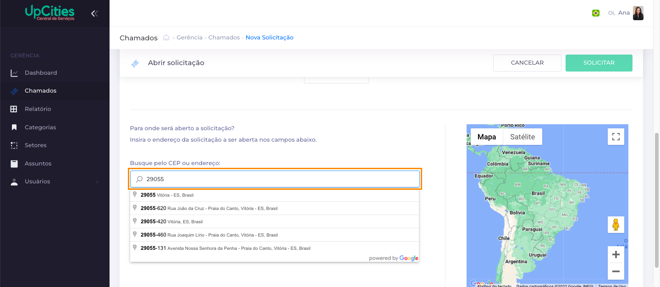Select suggestion 29055-420 Vitória, ES
Image resolution: width=660 pixels, height=287 pixels.
(275, 221)
